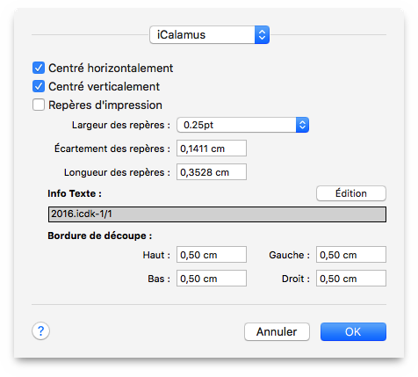The image size is (418, 377).
Task: Click the iCalamus popup arrows
Action: (x=262, y=35)
